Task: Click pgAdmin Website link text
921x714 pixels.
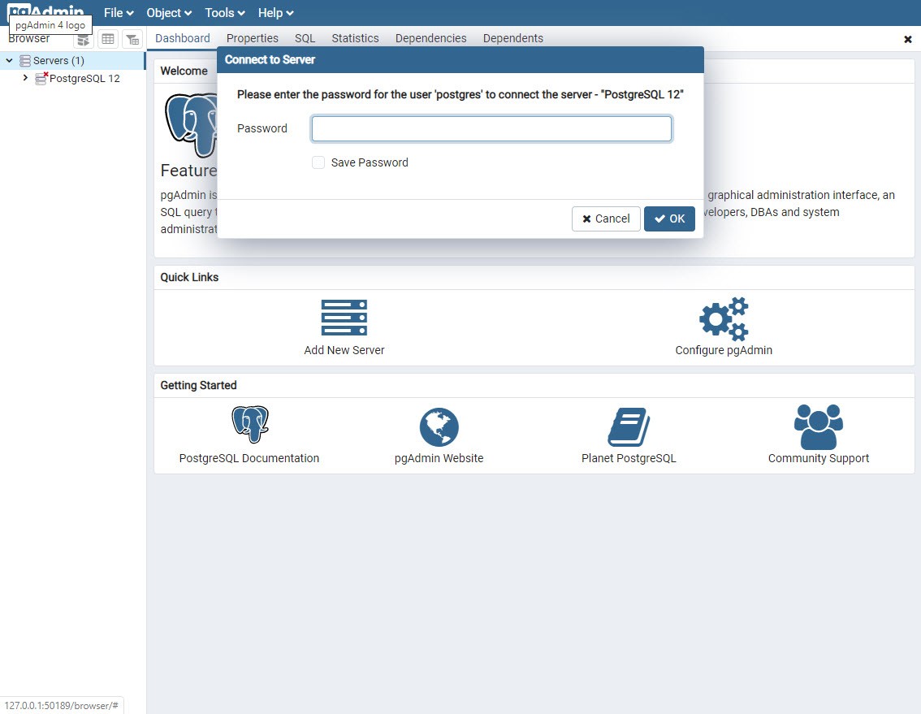Action: pyautogui.click(x=439, y=458)
